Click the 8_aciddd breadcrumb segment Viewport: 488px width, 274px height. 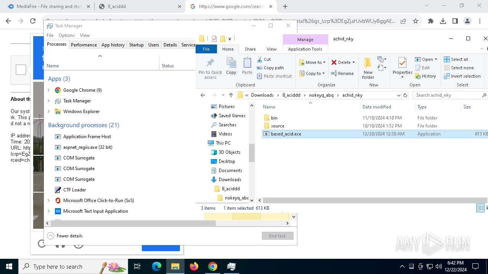point(291,95)
